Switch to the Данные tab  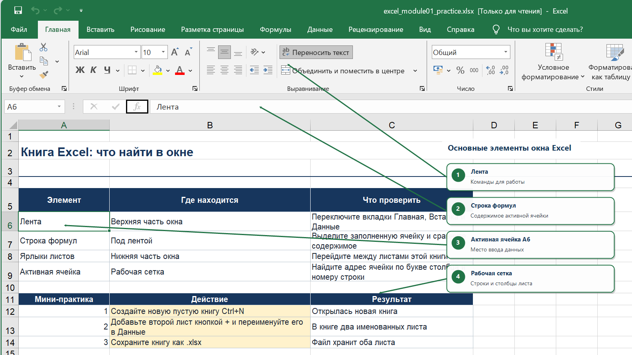320,29
